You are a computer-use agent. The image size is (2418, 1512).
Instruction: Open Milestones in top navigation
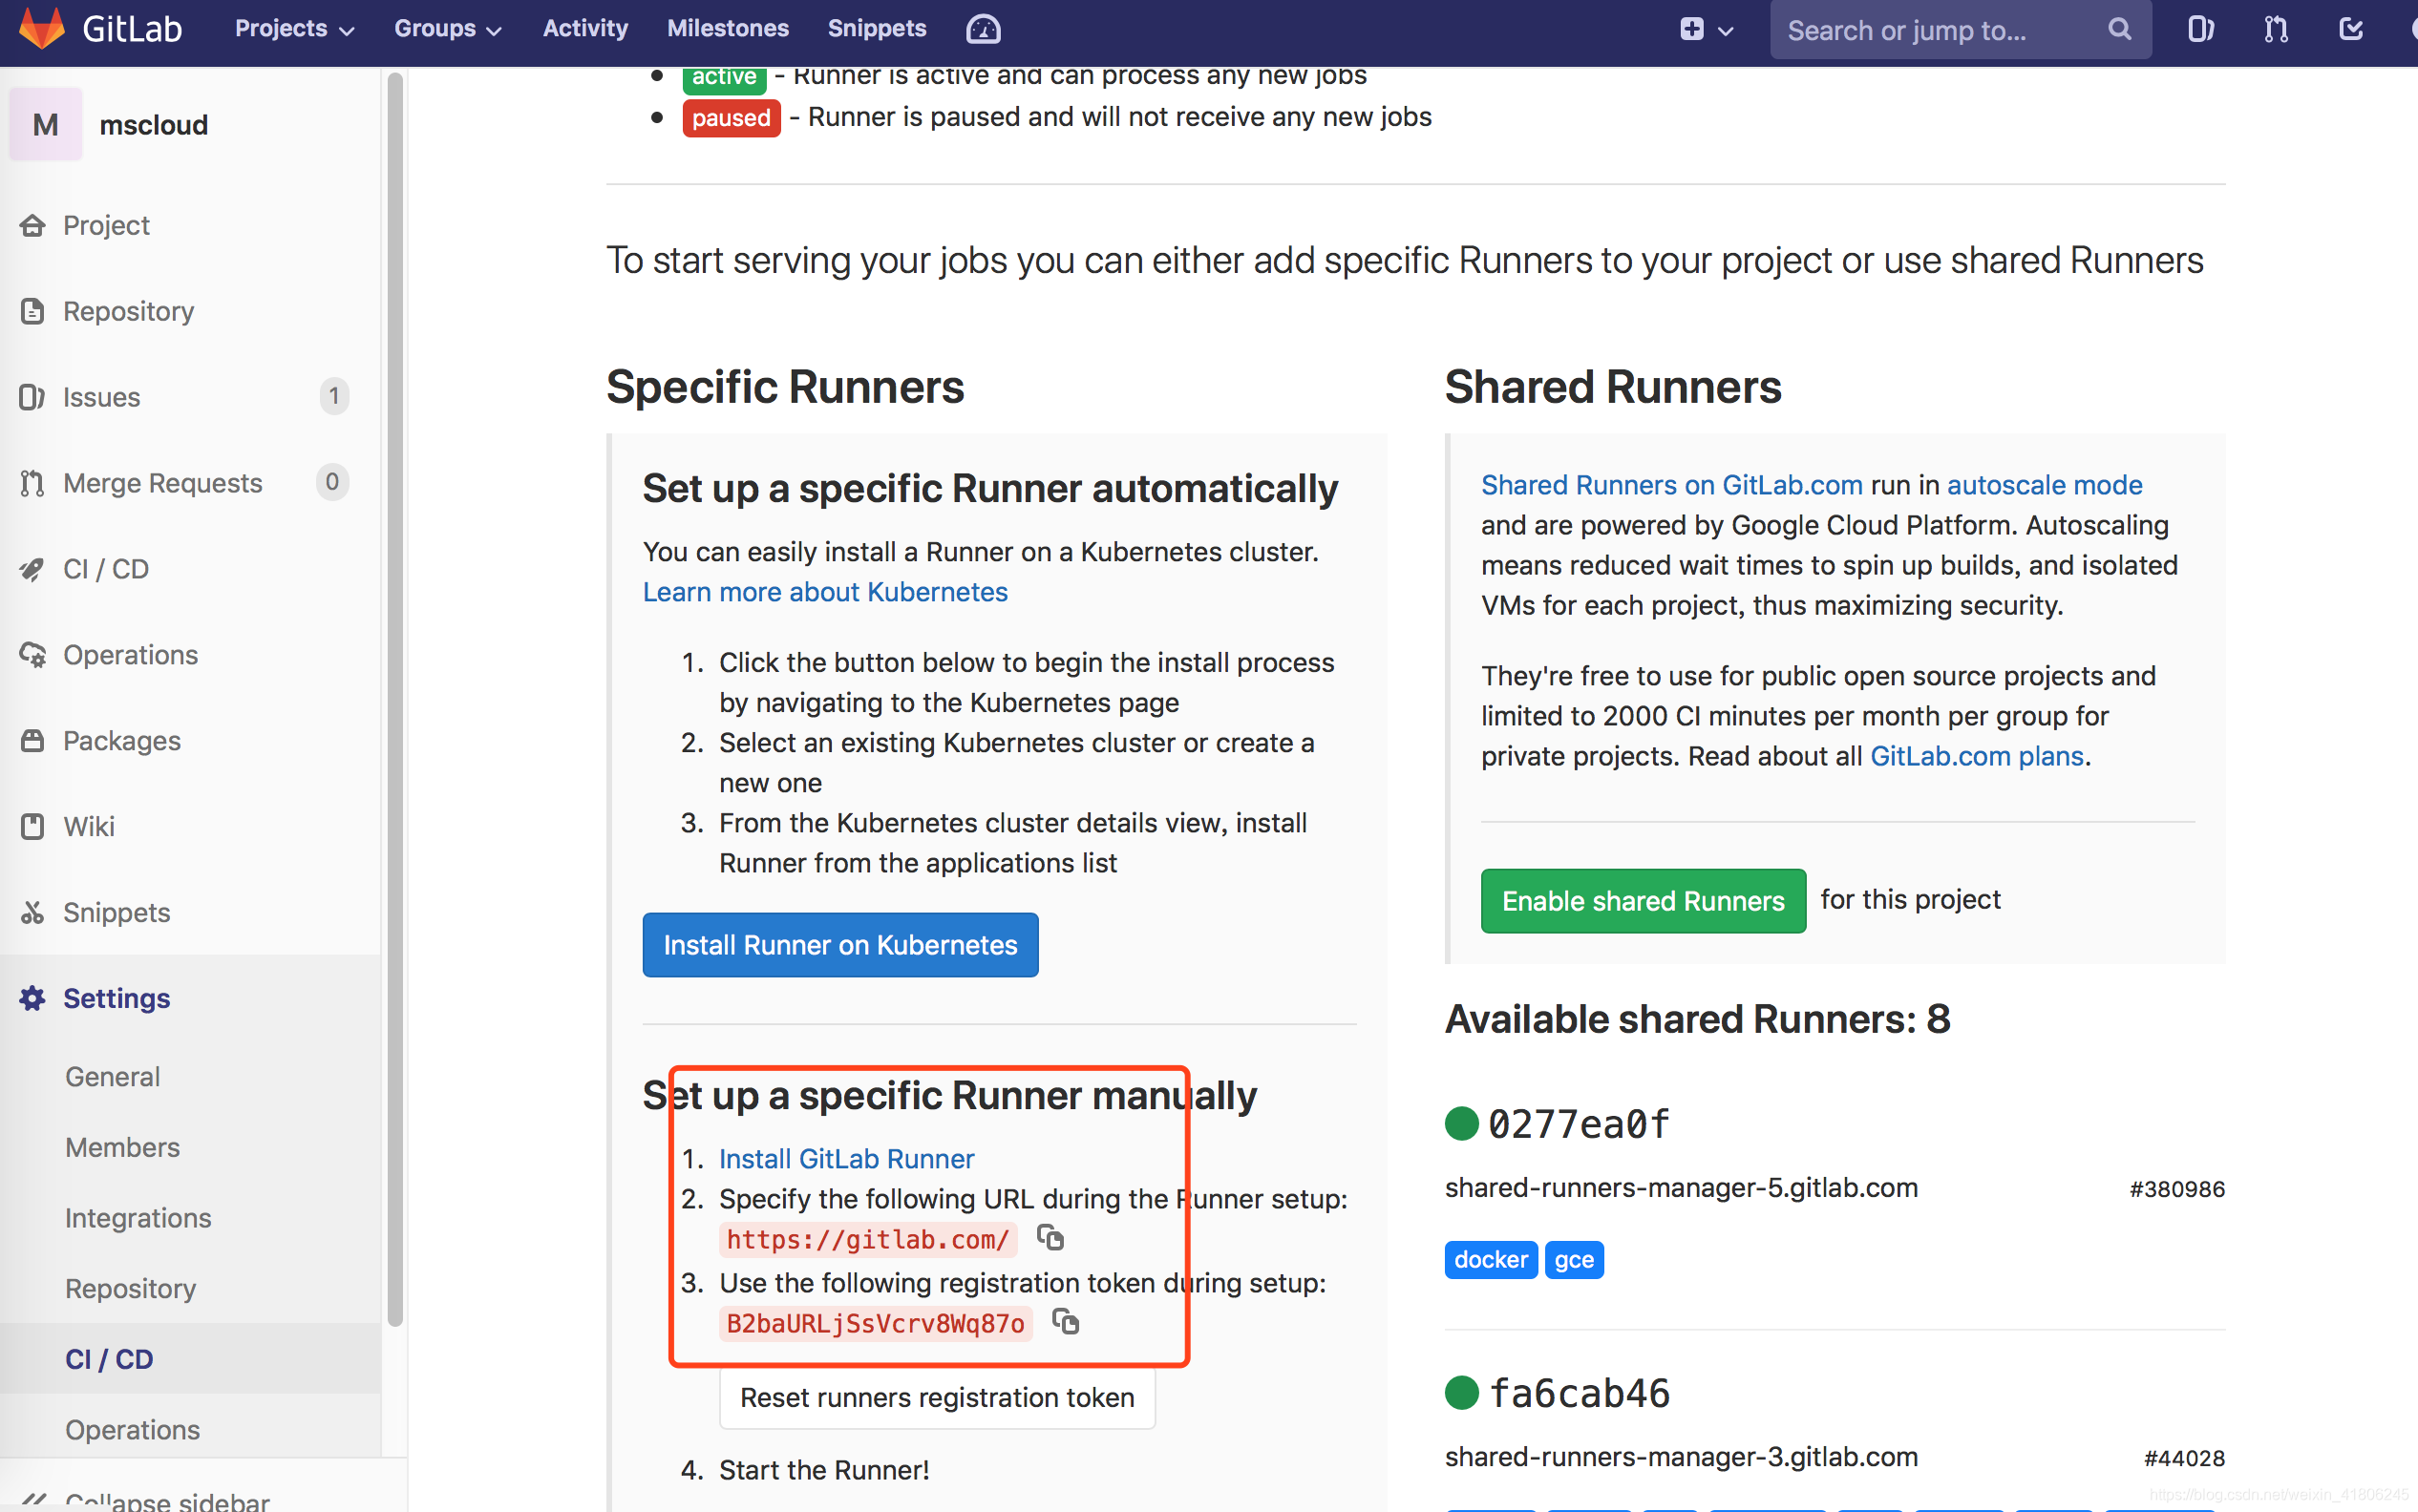click(x=728, y=28)
